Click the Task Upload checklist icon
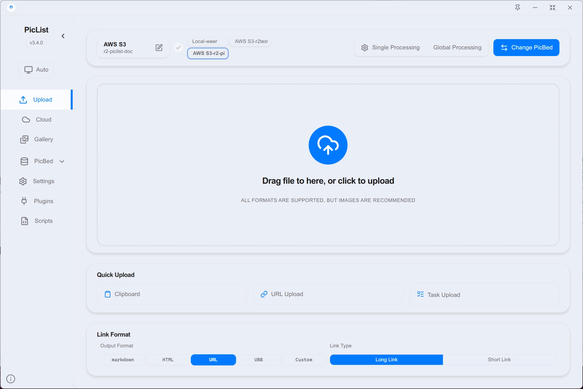The height and width of the screenshot is (389, 583). coord(420,294)
